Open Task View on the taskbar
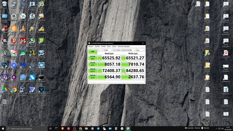This screenshot has height=131, width=233. pyautogui.click(x=51, y=128)
